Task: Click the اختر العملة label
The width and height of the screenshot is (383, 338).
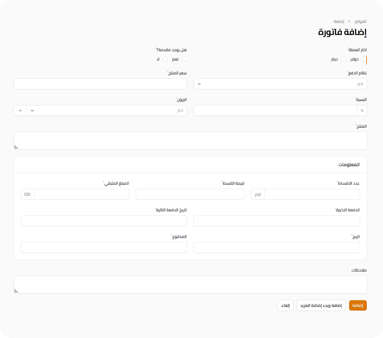Action: (357, 50)
